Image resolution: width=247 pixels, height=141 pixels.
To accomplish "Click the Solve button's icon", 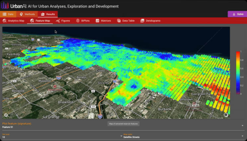I will pos(234,14).
